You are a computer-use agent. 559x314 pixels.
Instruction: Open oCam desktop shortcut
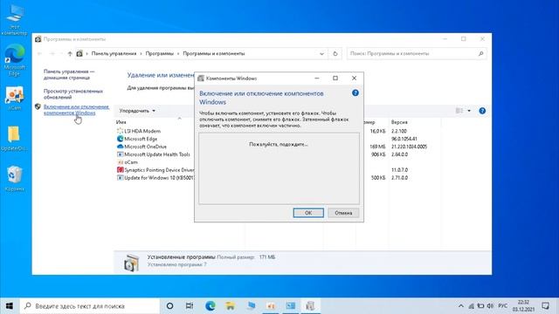point(14,98)
